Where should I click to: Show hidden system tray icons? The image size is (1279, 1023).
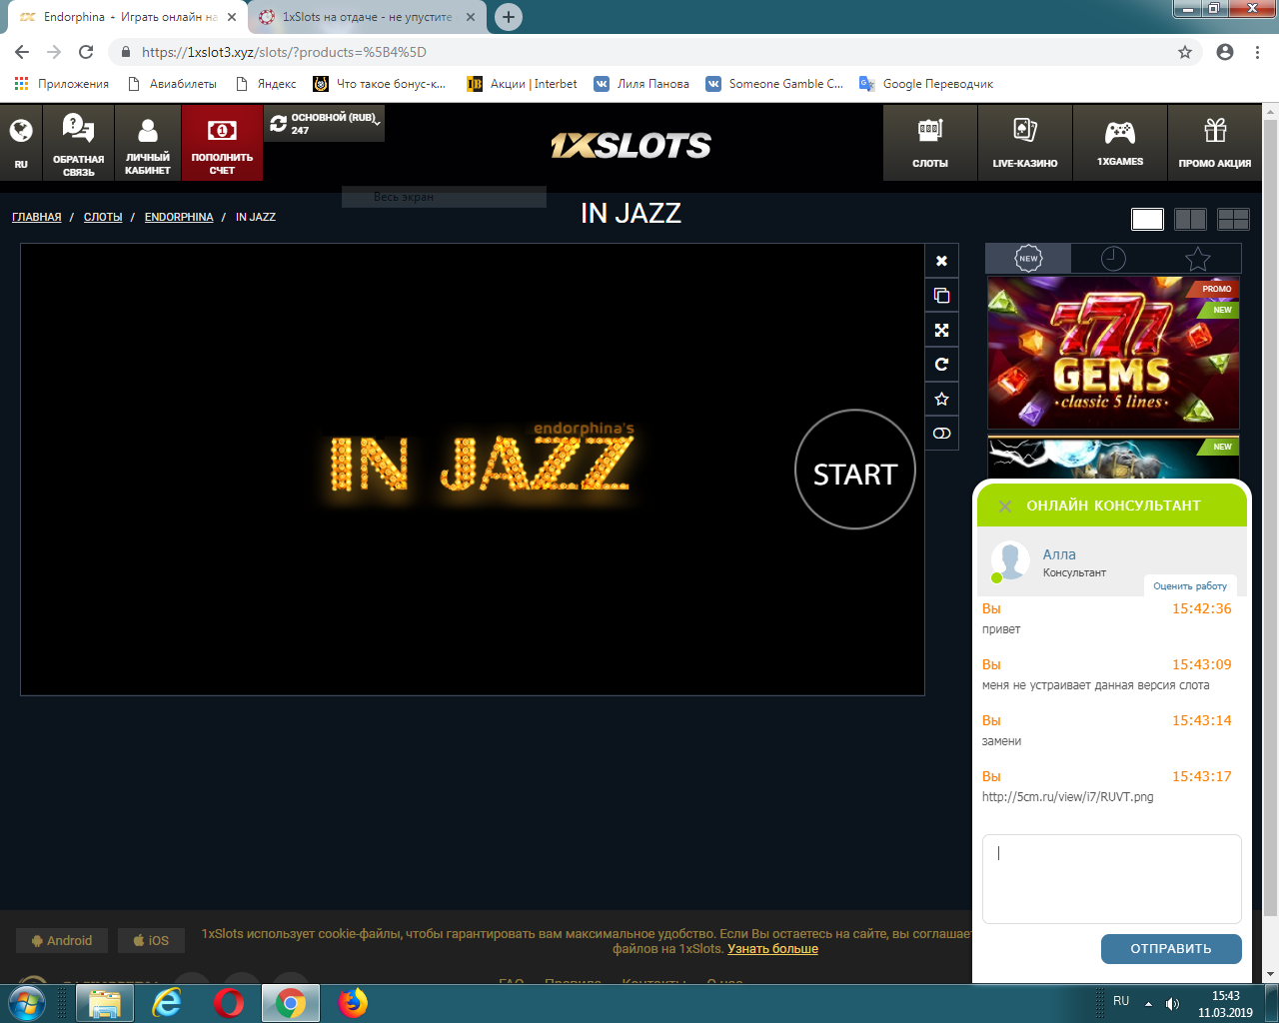pos(1148,1003)
